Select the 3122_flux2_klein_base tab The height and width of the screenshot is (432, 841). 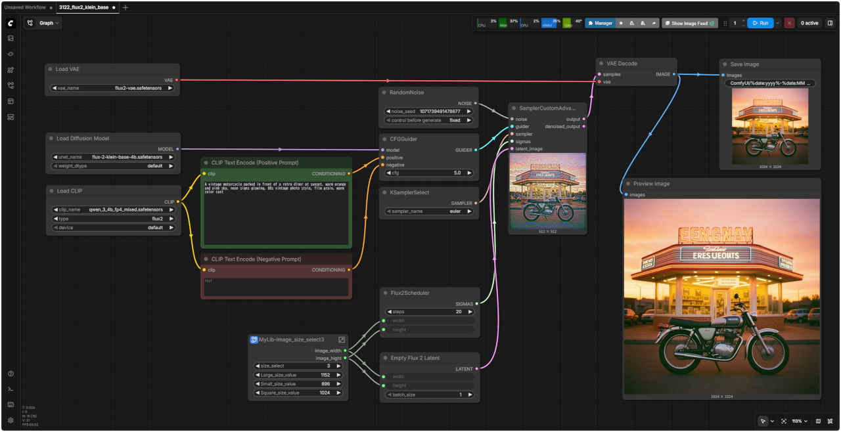(83, 7)
